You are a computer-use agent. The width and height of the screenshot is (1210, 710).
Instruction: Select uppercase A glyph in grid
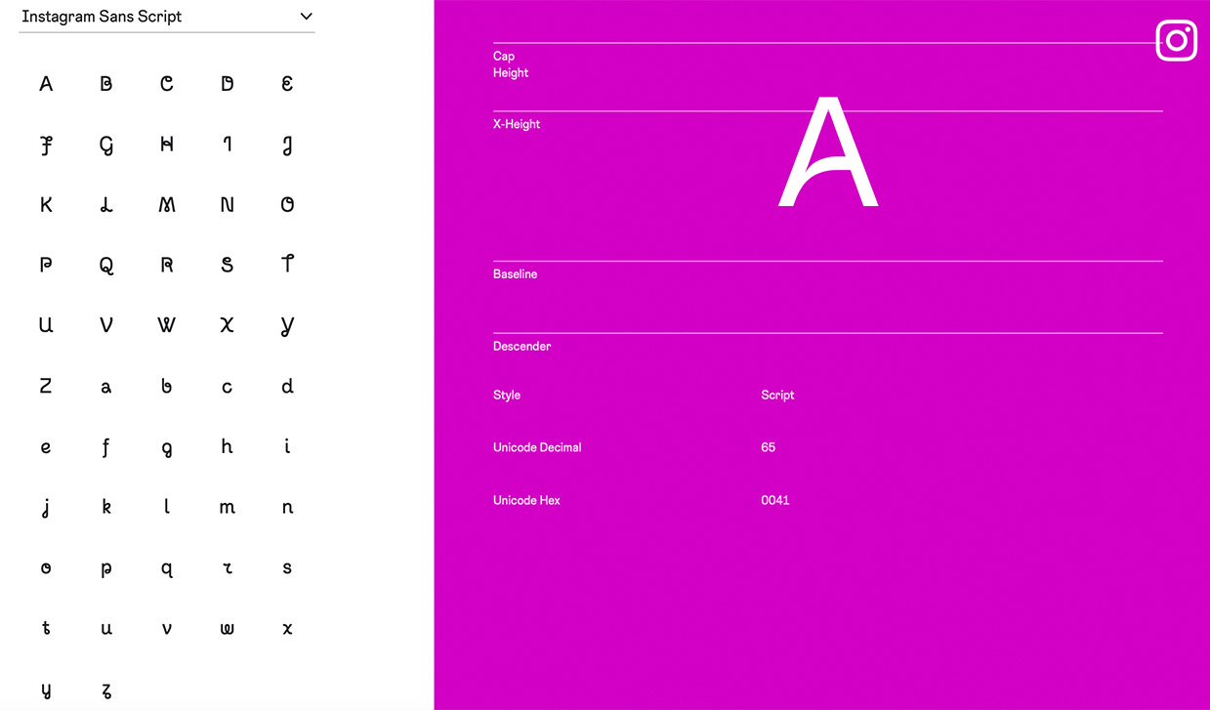pos(46,84)
